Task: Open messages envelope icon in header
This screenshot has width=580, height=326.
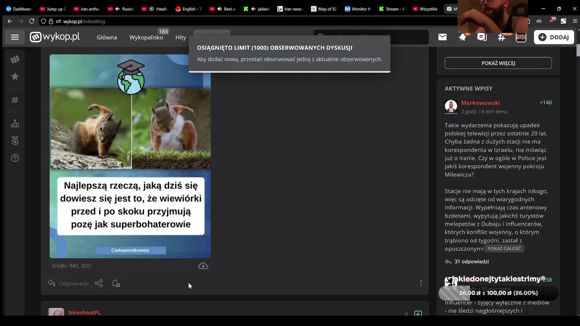Action: coord(442,37)
